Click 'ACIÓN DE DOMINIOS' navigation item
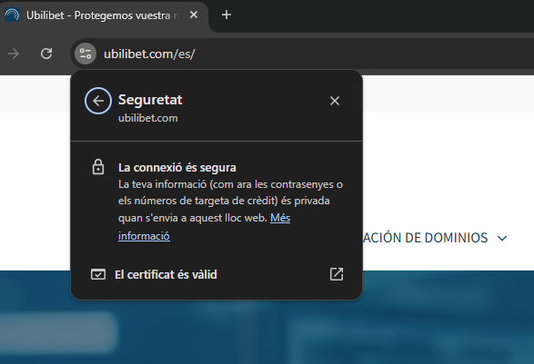This screenshot has height=364, width=534. tap(426, 238)
